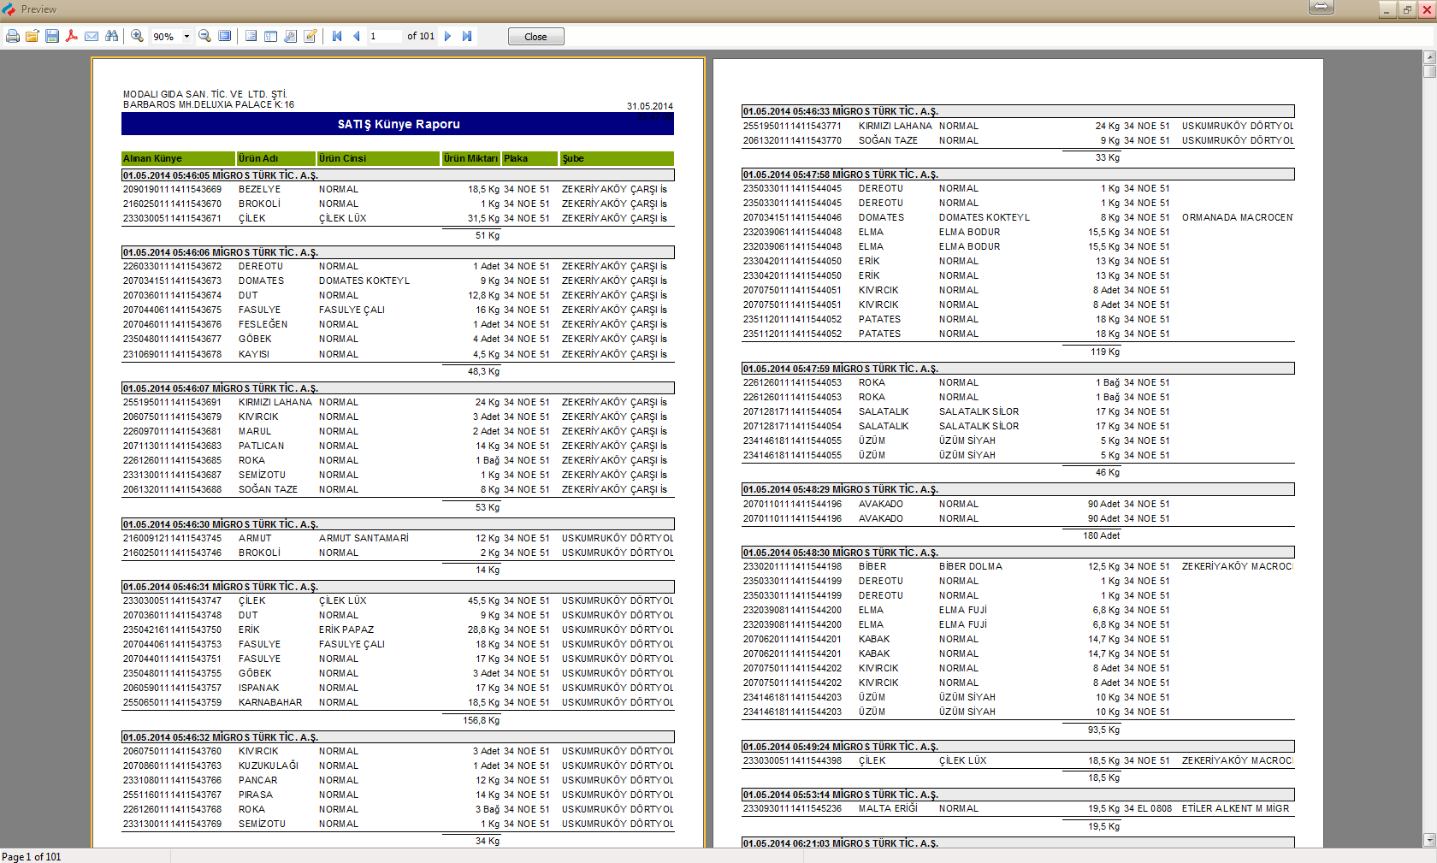Click the KARNABAHAR product name
This screenshot has width=1437, height=863.
(x=270, y=702)
